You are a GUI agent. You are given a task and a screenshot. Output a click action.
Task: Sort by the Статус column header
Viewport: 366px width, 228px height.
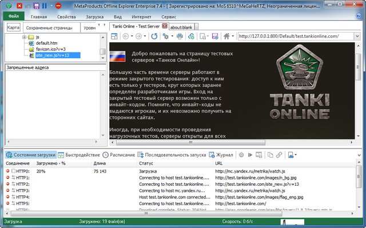coord(175,163)
